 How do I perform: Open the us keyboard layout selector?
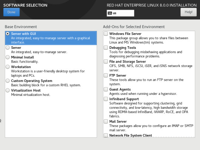point(120,13)
